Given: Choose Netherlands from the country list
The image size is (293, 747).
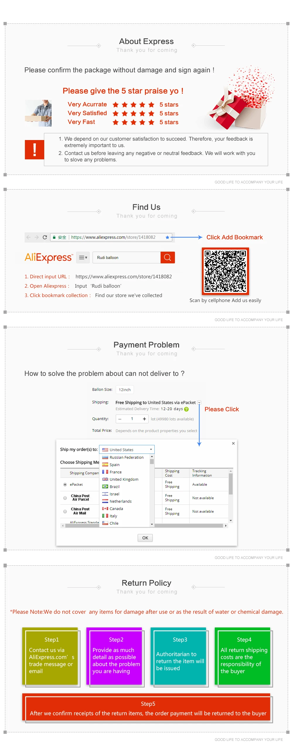Looking at the screenshot, I should 125,501.
